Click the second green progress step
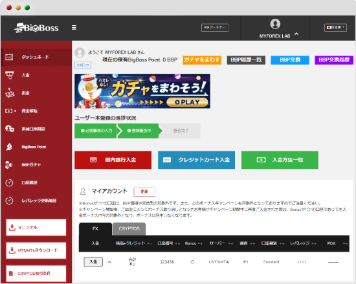Screen dimensions: 356x284 (139, 131)
